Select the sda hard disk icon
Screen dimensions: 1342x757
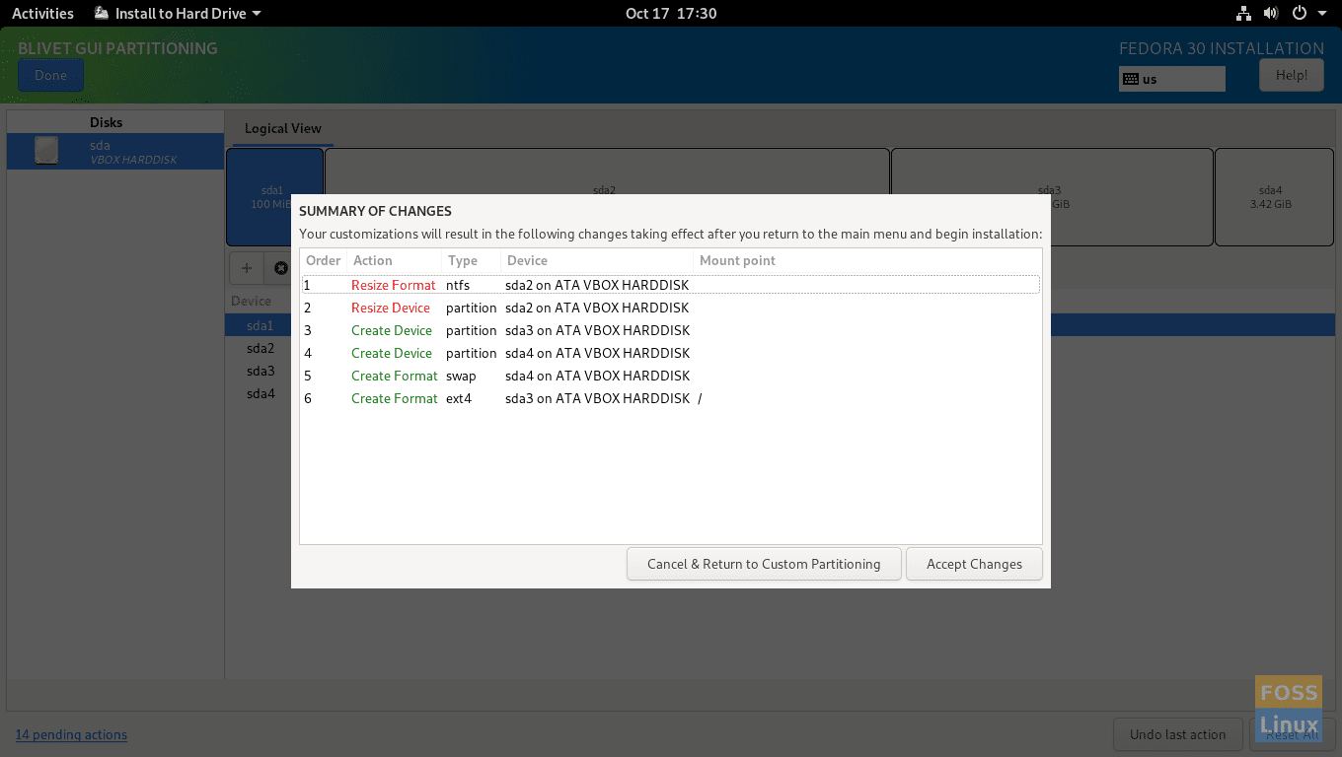pos(46,151)
